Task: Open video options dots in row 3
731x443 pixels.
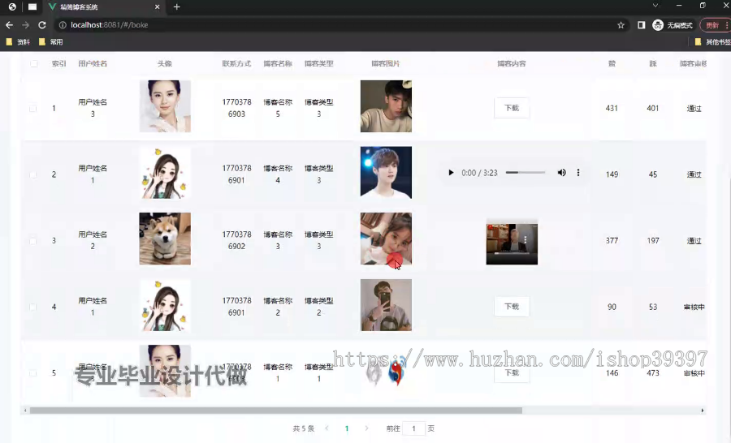Action: (526, 239)
